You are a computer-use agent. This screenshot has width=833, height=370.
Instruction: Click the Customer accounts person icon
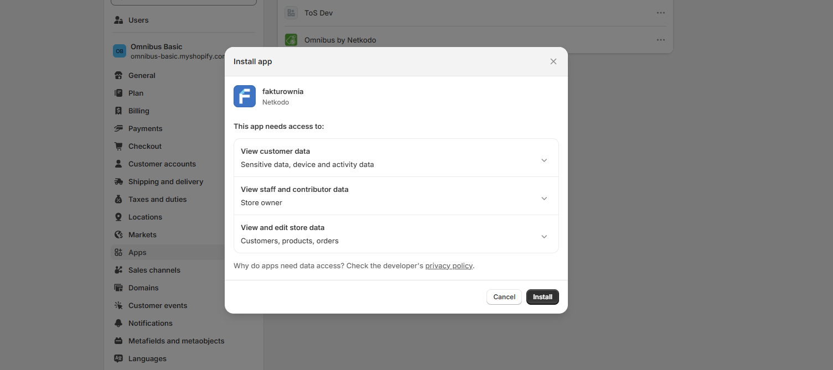click(118, 164)
